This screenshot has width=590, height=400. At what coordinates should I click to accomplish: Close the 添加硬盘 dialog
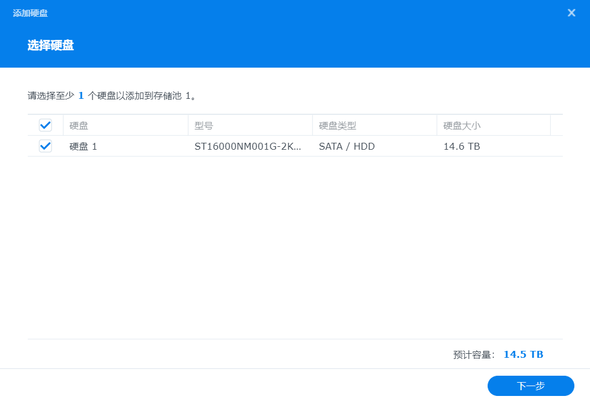571,12
